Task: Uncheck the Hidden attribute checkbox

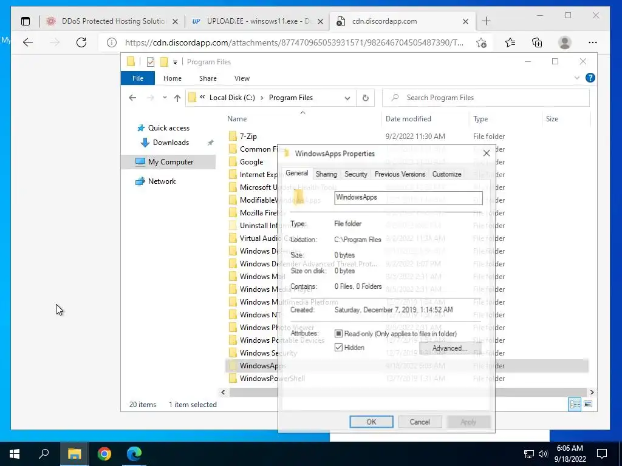Action: (x=338, y=348)
